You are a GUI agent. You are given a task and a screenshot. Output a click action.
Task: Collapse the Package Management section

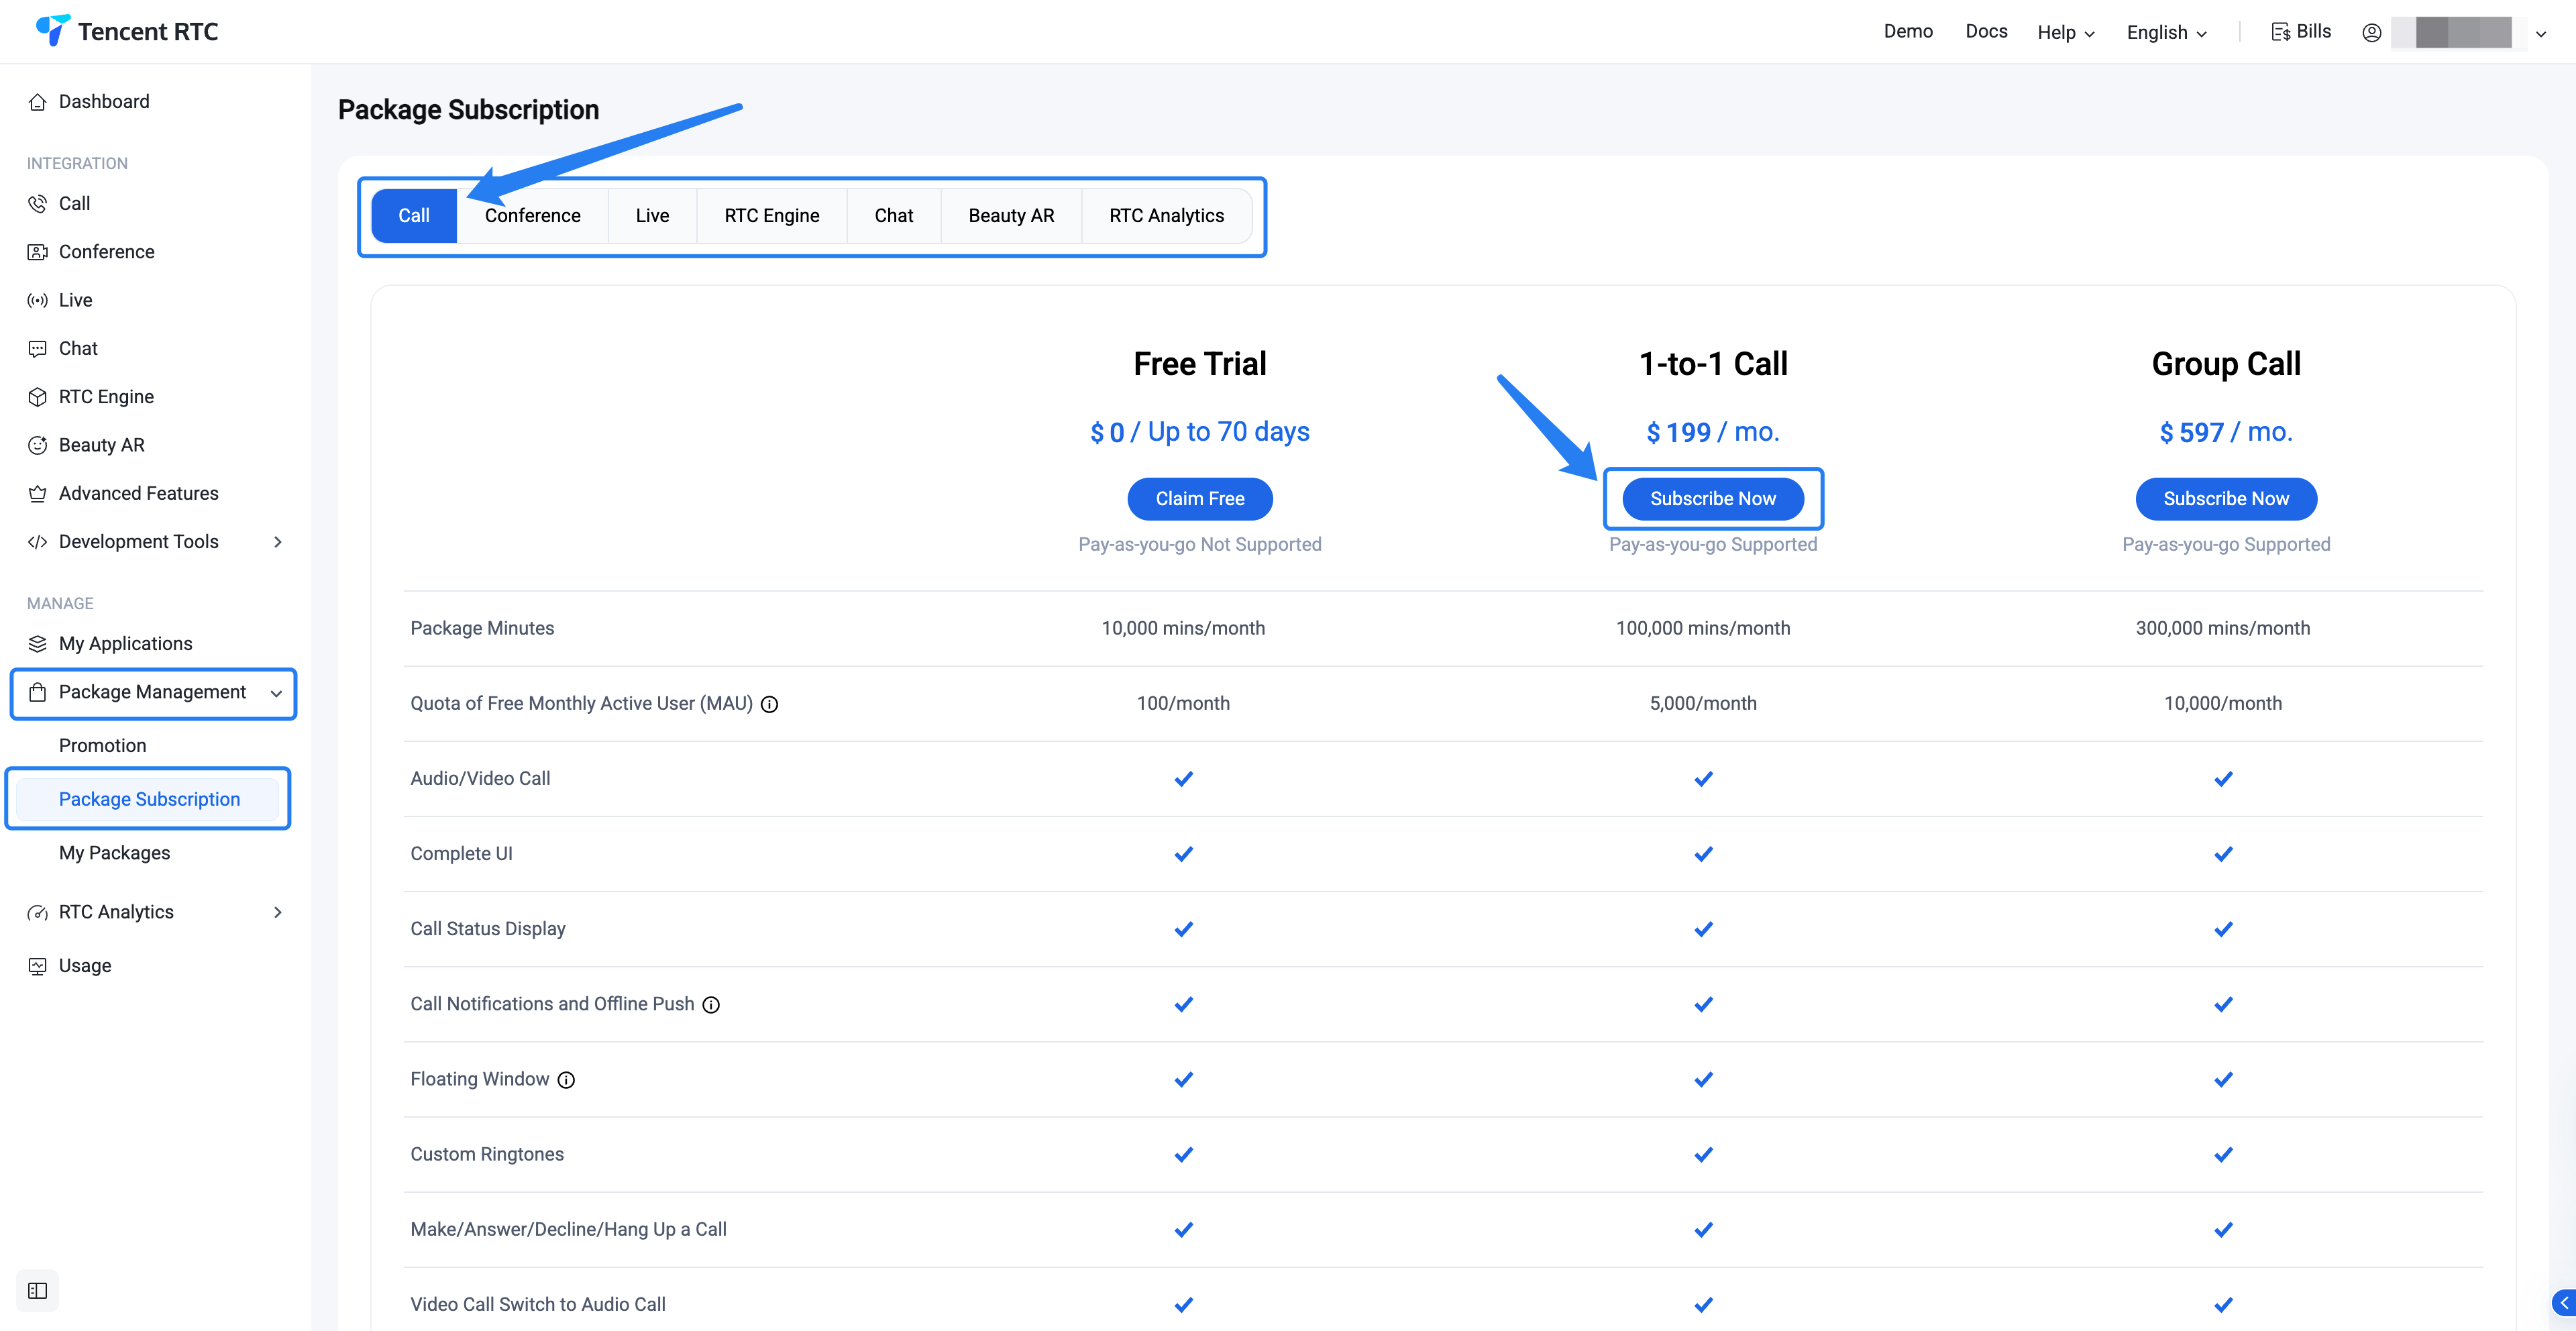coord(276,693)
